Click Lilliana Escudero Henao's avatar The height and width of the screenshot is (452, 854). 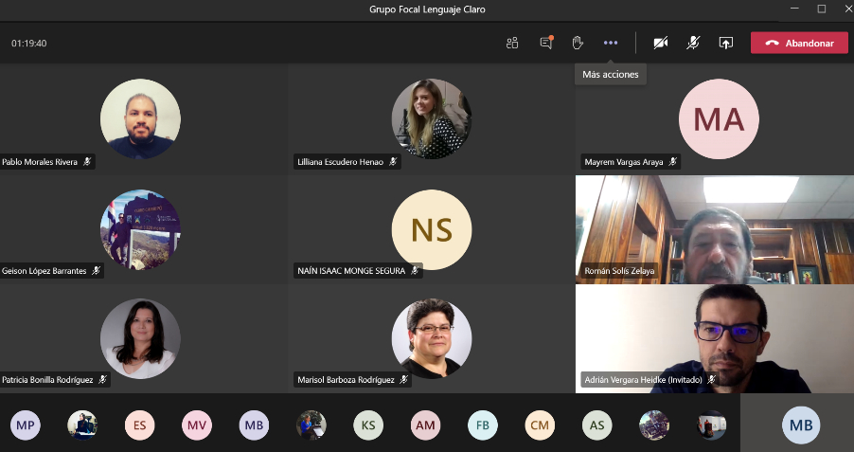point(432,118)
